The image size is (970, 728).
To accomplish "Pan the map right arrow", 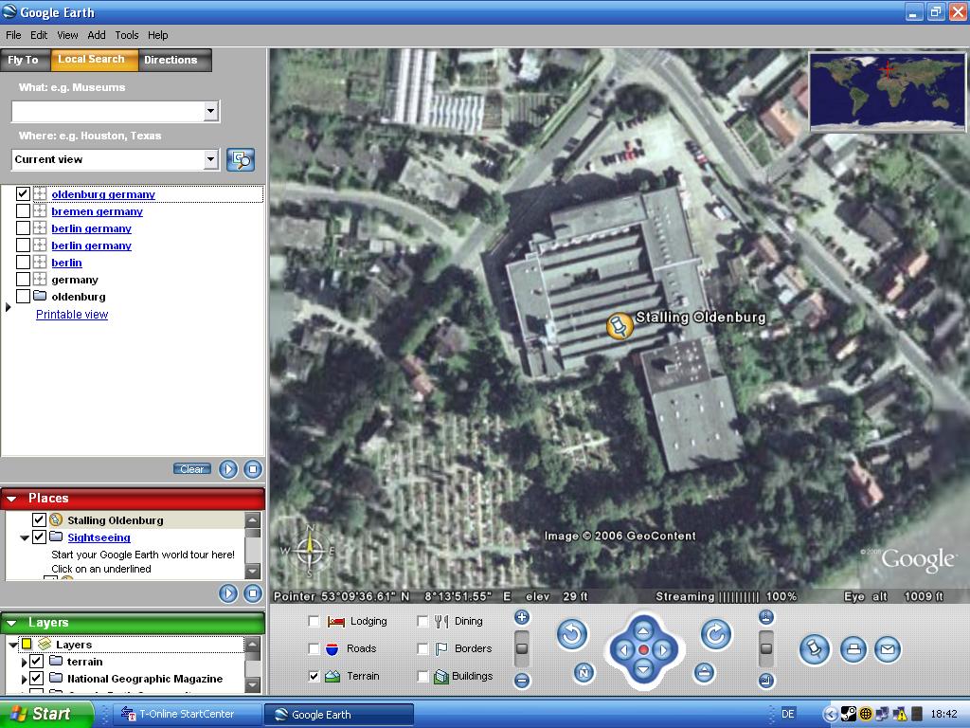I will tap(663, 650).
